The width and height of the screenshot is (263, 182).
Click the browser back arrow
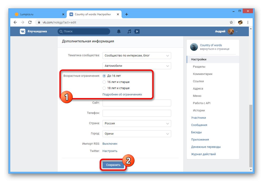coord(15,22)
